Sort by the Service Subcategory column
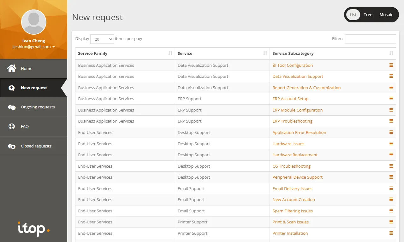 click(x=391, y=53)
